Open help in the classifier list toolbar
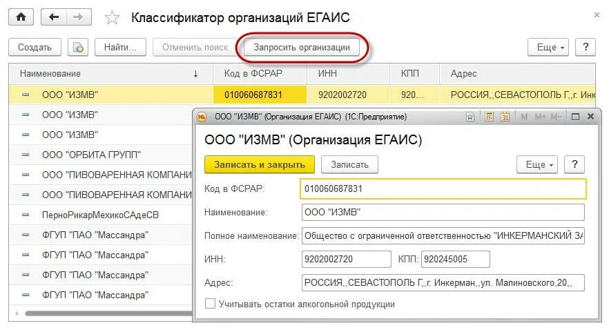The width and height of the screenshot is (609, 330). [586, 48]
